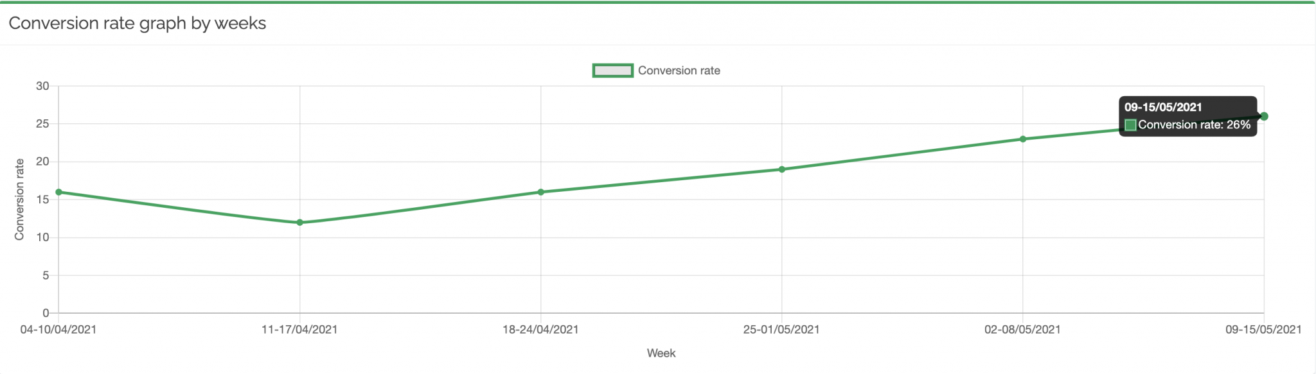Click the highlighted 26% data point on line
Image resolution: width=1316 pixels, height=374 pixels.
coord(1264,116)
